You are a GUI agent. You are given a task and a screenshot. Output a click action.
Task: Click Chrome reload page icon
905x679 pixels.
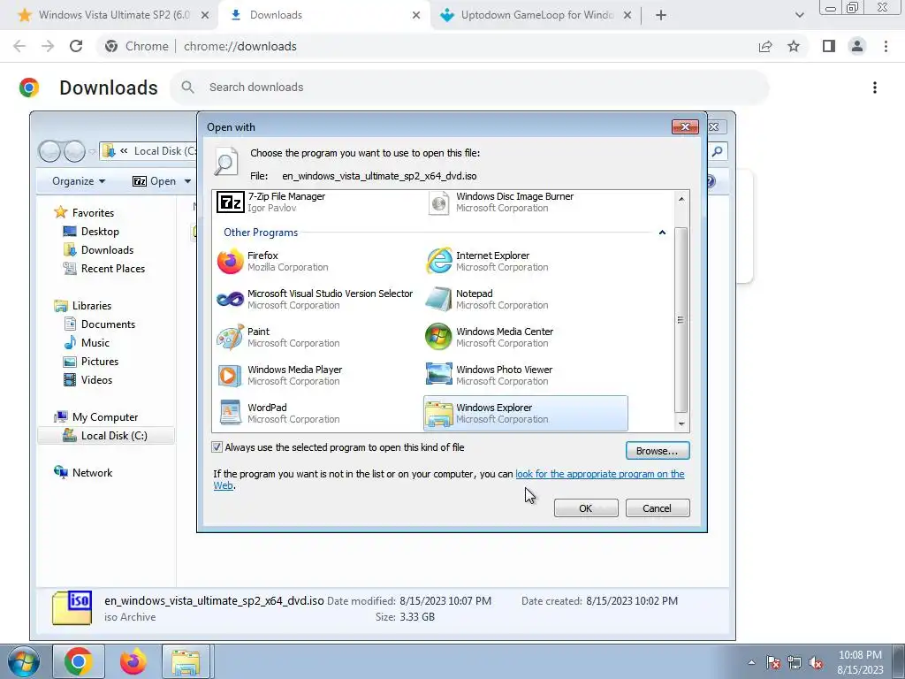point(76,46)
